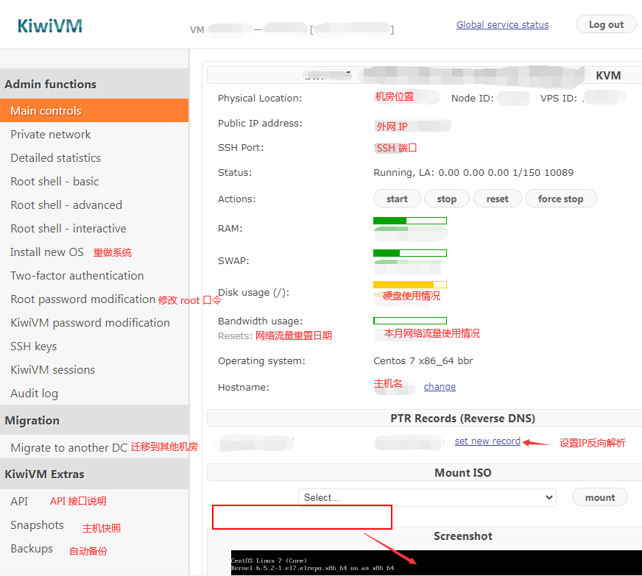Click the Migration section header
Screen dimensions: 642x576
click(94, 420)
